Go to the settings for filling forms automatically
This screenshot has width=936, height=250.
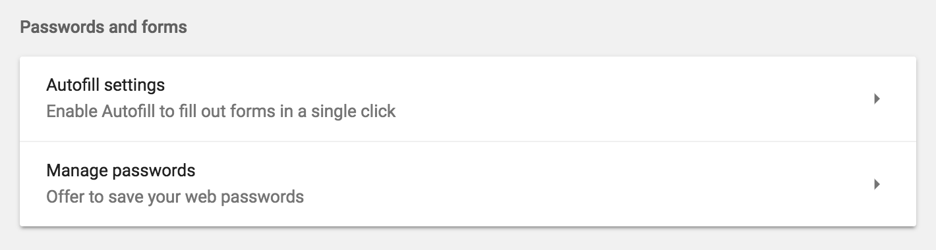[x=468, y=99]
